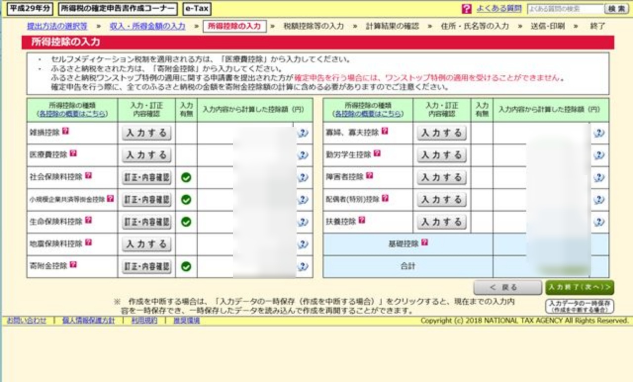The height and width of the screenshot is (382, 633).
Task: Open 訂正・内容確認 for 社会保険料控除
Action: pos(146,177)
